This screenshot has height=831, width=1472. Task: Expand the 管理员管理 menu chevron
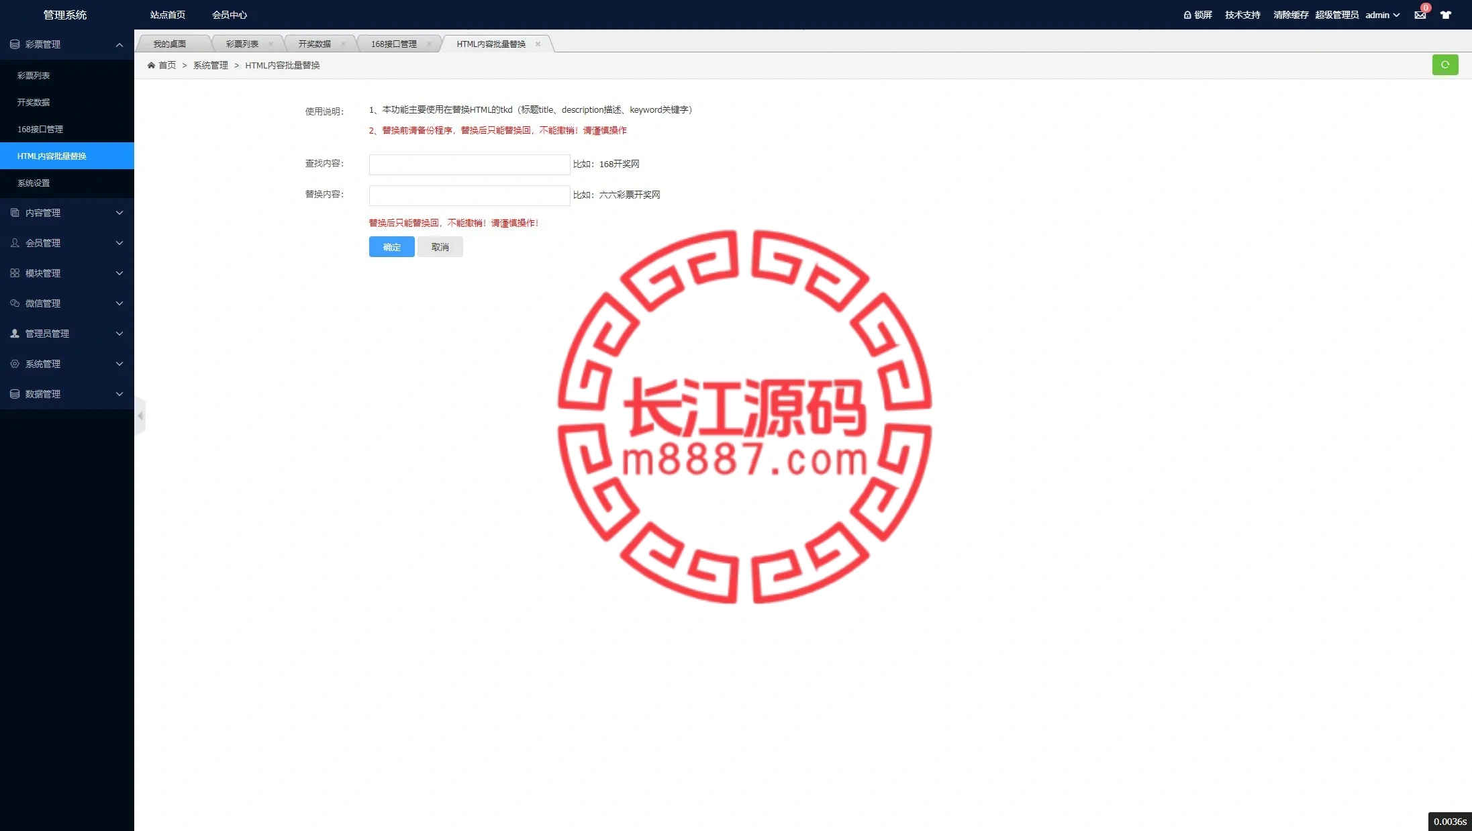click(119, 334)
